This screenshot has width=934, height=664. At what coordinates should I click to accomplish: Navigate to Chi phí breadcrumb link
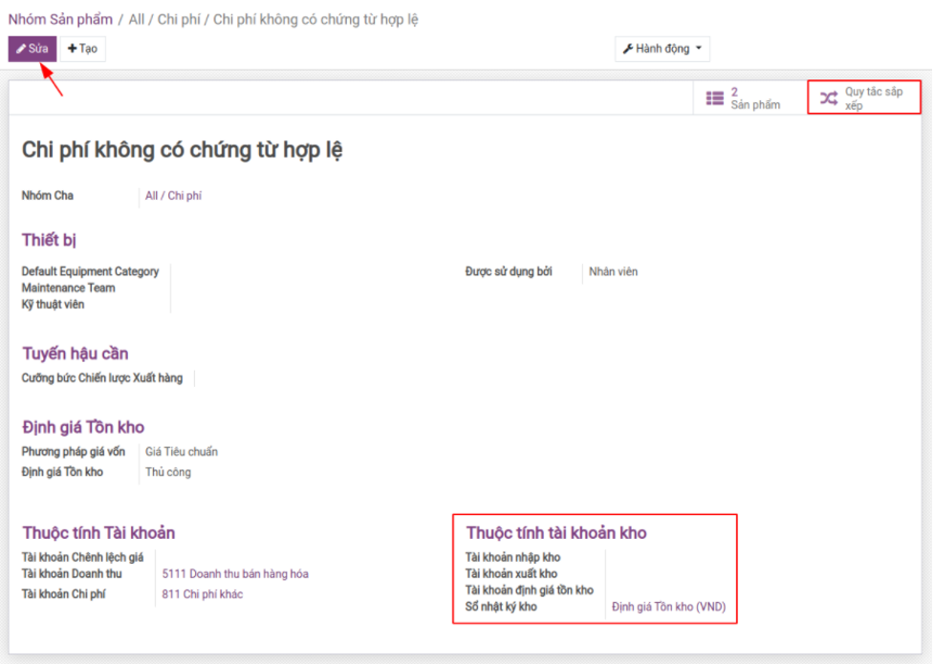coord(179,19)
